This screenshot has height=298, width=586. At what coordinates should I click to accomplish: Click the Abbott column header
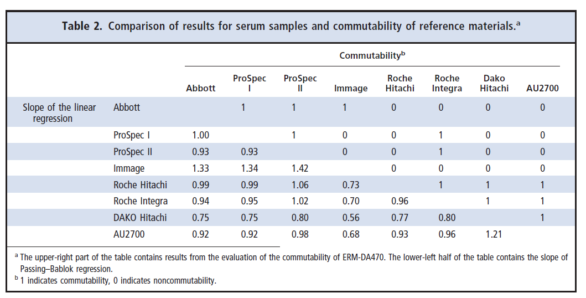[201, 88]
